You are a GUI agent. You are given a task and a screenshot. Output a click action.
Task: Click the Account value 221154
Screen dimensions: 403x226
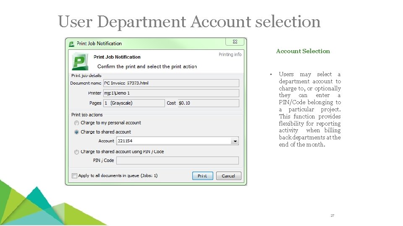coord(125,141)
